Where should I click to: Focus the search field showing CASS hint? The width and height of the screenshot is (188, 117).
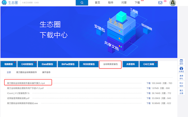click(x=48, y=3)
